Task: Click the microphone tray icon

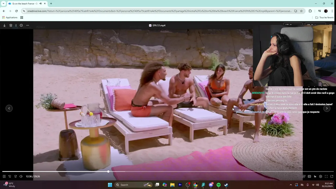Action: click(x=307, y=185)
